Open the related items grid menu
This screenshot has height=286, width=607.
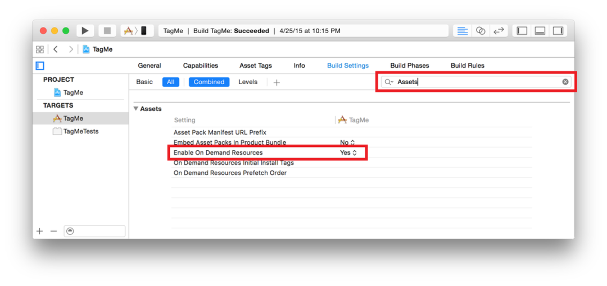pos(40,49)
